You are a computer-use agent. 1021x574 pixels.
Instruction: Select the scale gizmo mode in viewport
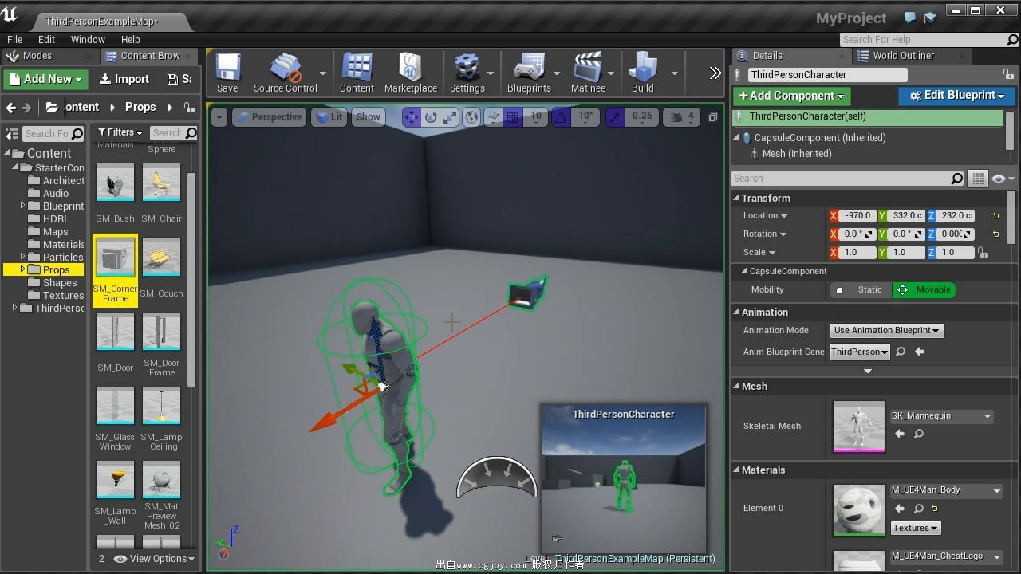[x=450, y=117]
